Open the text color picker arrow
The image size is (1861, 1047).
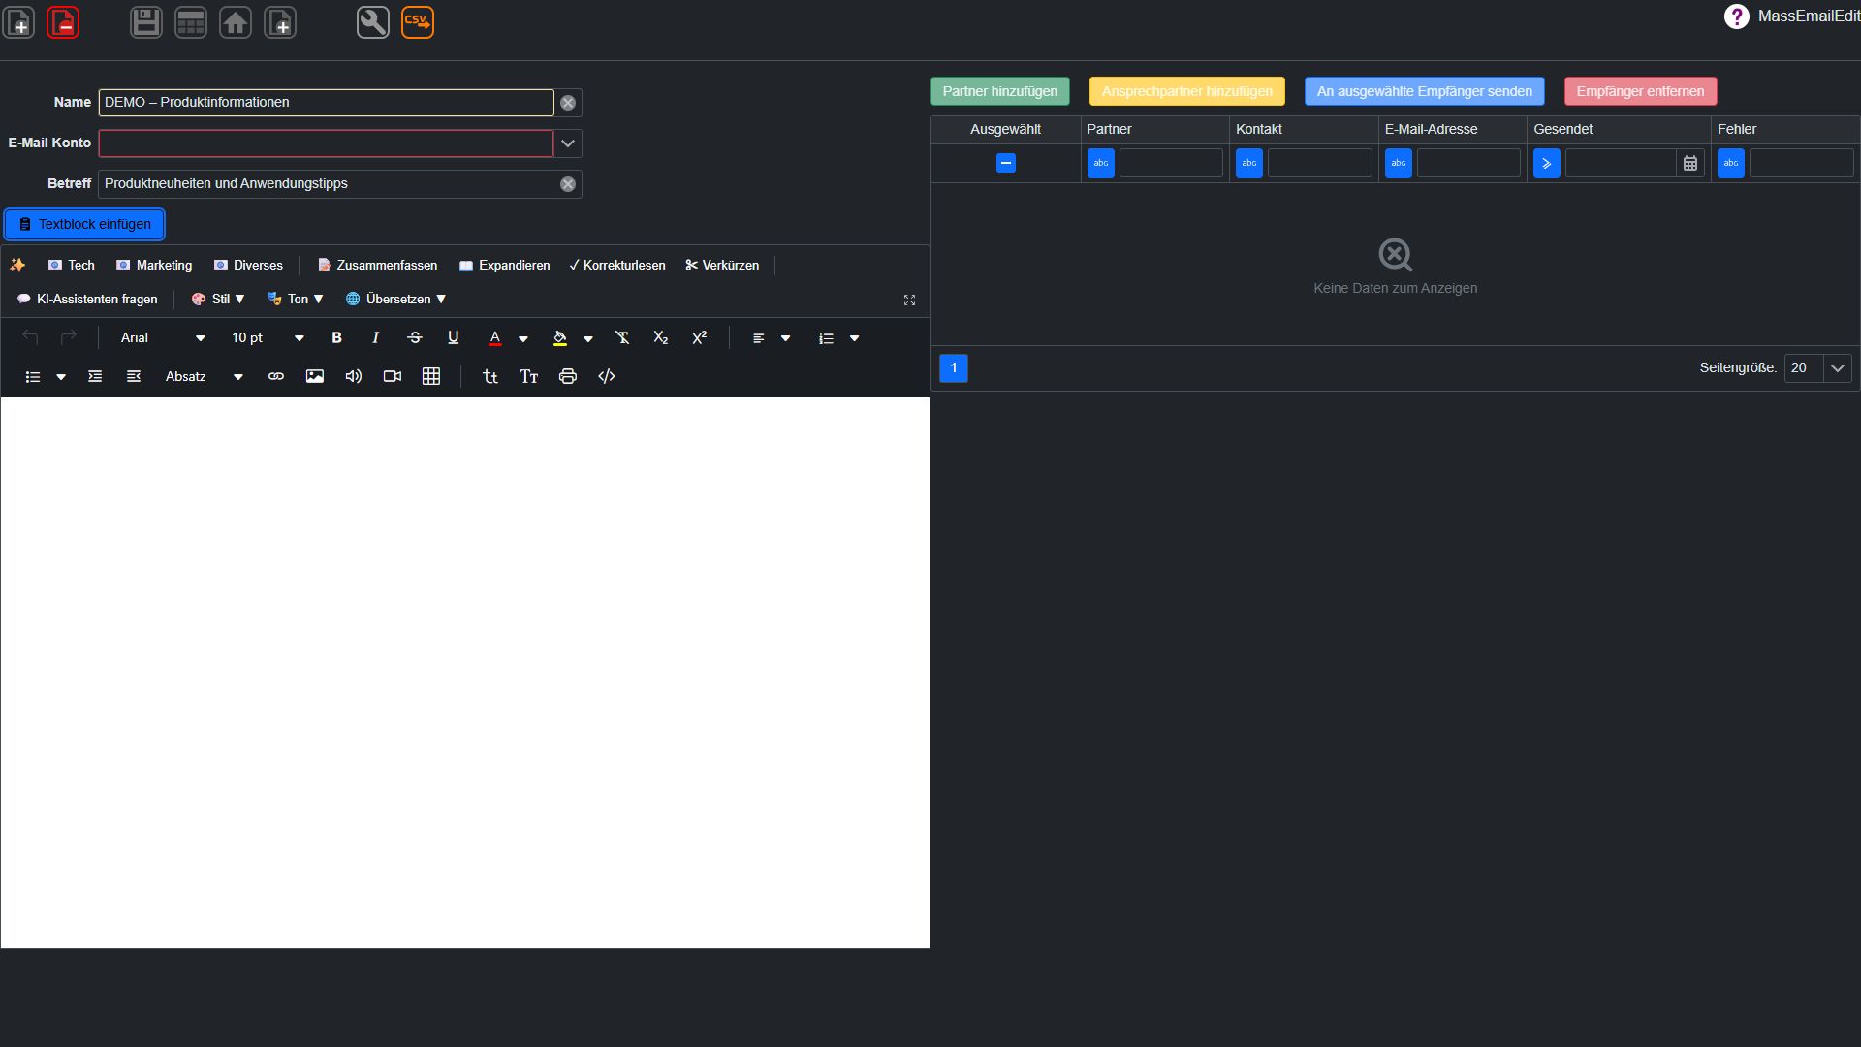click(x=523, y=338)
